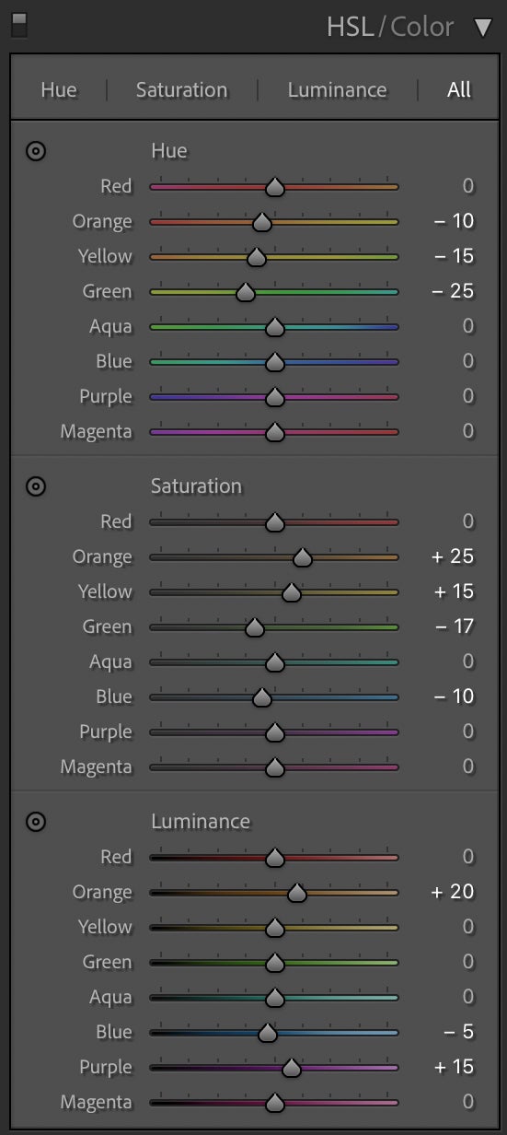Click the Purple luminance slider handle
507x1135 pixels.
click(291, 1068)
